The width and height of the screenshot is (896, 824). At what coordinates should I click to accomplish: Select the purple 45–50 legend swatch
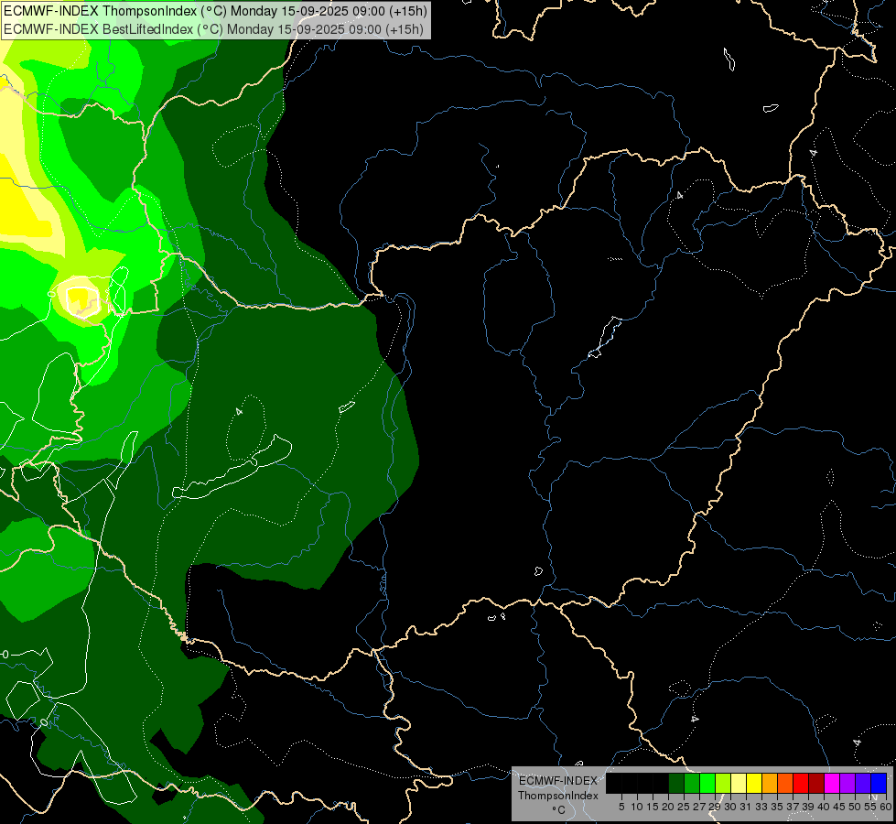click(x=847, y=783)
